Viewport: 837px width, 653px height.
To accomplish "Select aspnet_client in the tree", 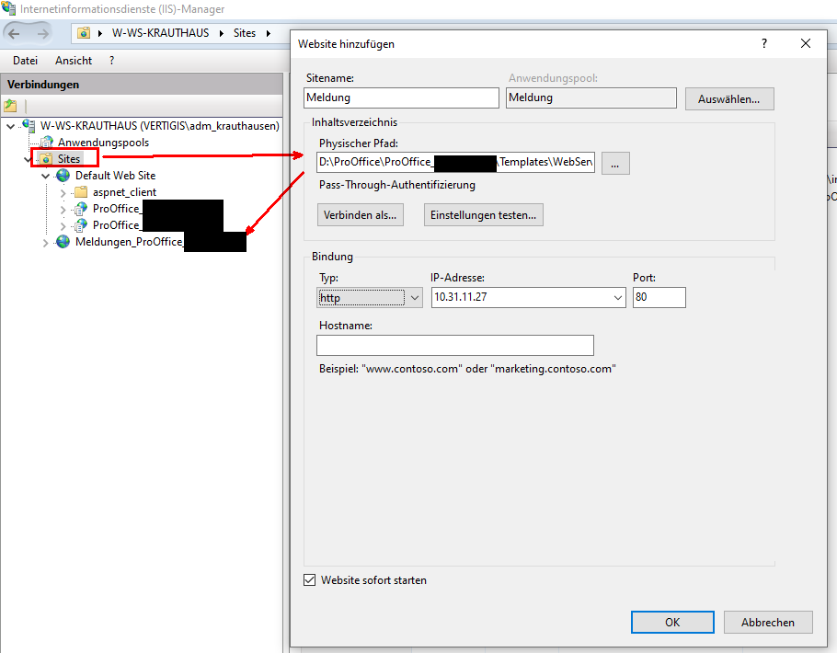I will click(124, 192).
